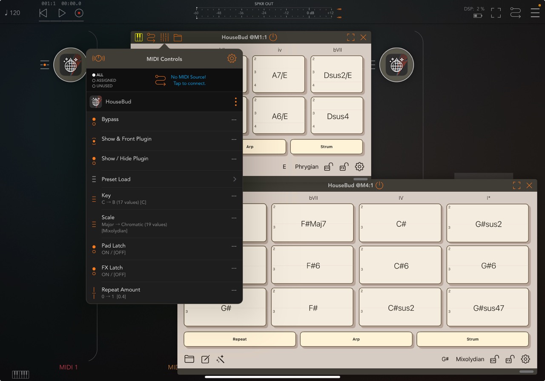
Task: Open settings gear in M4:1 window
Action: [525, 359]
